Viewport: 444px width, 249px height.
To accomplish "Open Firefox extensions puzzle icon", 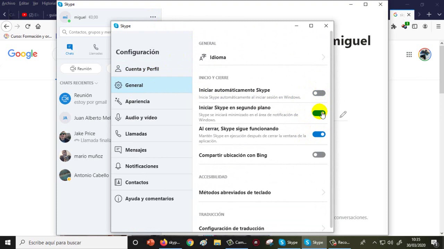I will (394, 26).
